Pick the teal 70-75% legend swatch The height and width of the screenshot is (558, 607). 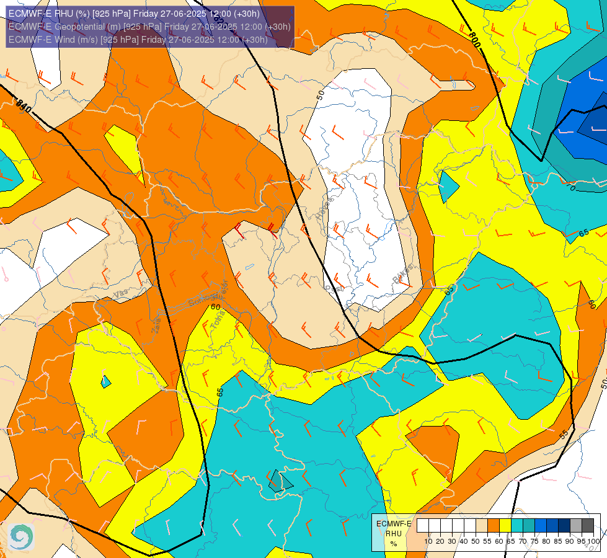[529, 526]
